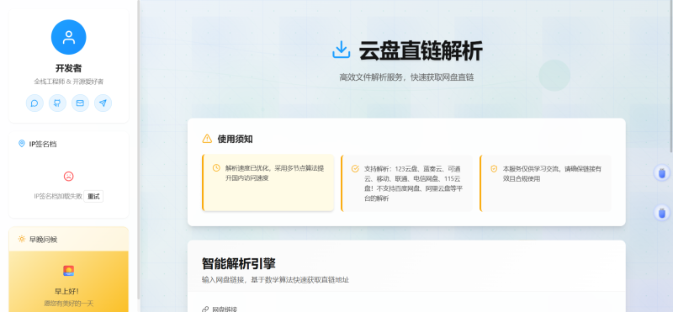Click the 支持解析：123云盘 supported platforms text

coord(413,183)
